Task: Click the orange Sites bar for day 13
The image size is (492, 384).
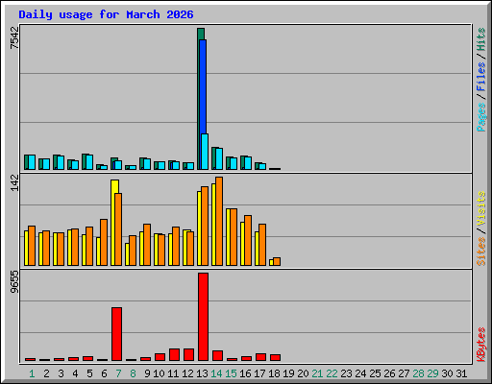Action: tap(205, 226)
